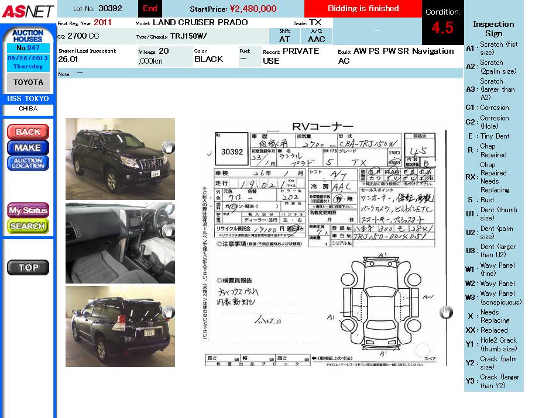The height and width of the screenshot is (418, 556).
Task: Open My Status page
Action: tap(28, 210)
